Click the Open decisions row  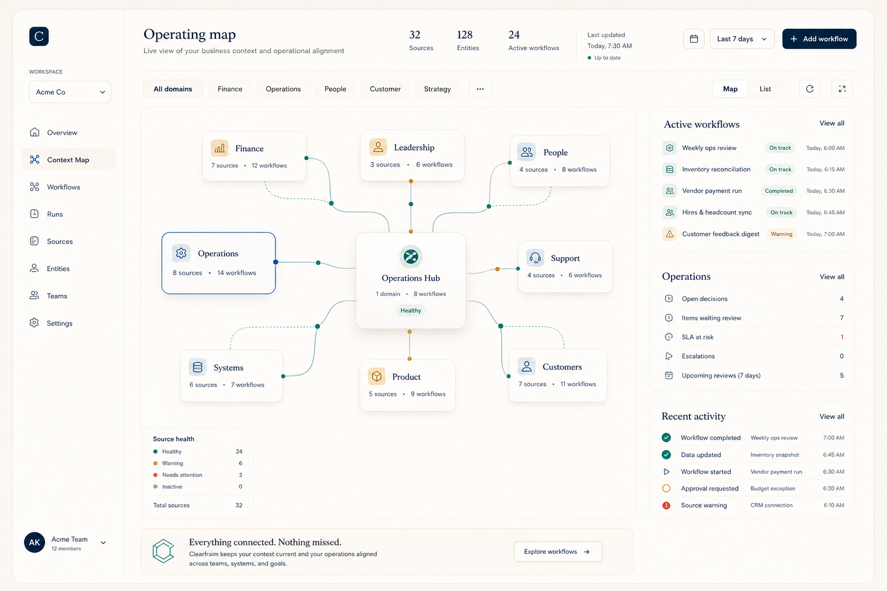(x=754, y=298)
